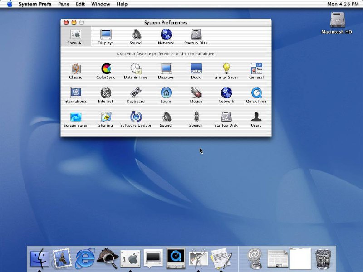The width and height of the screenshot is (363, 272).
Task: Click the Show All toolbar icon
Action: click(75, 37)
